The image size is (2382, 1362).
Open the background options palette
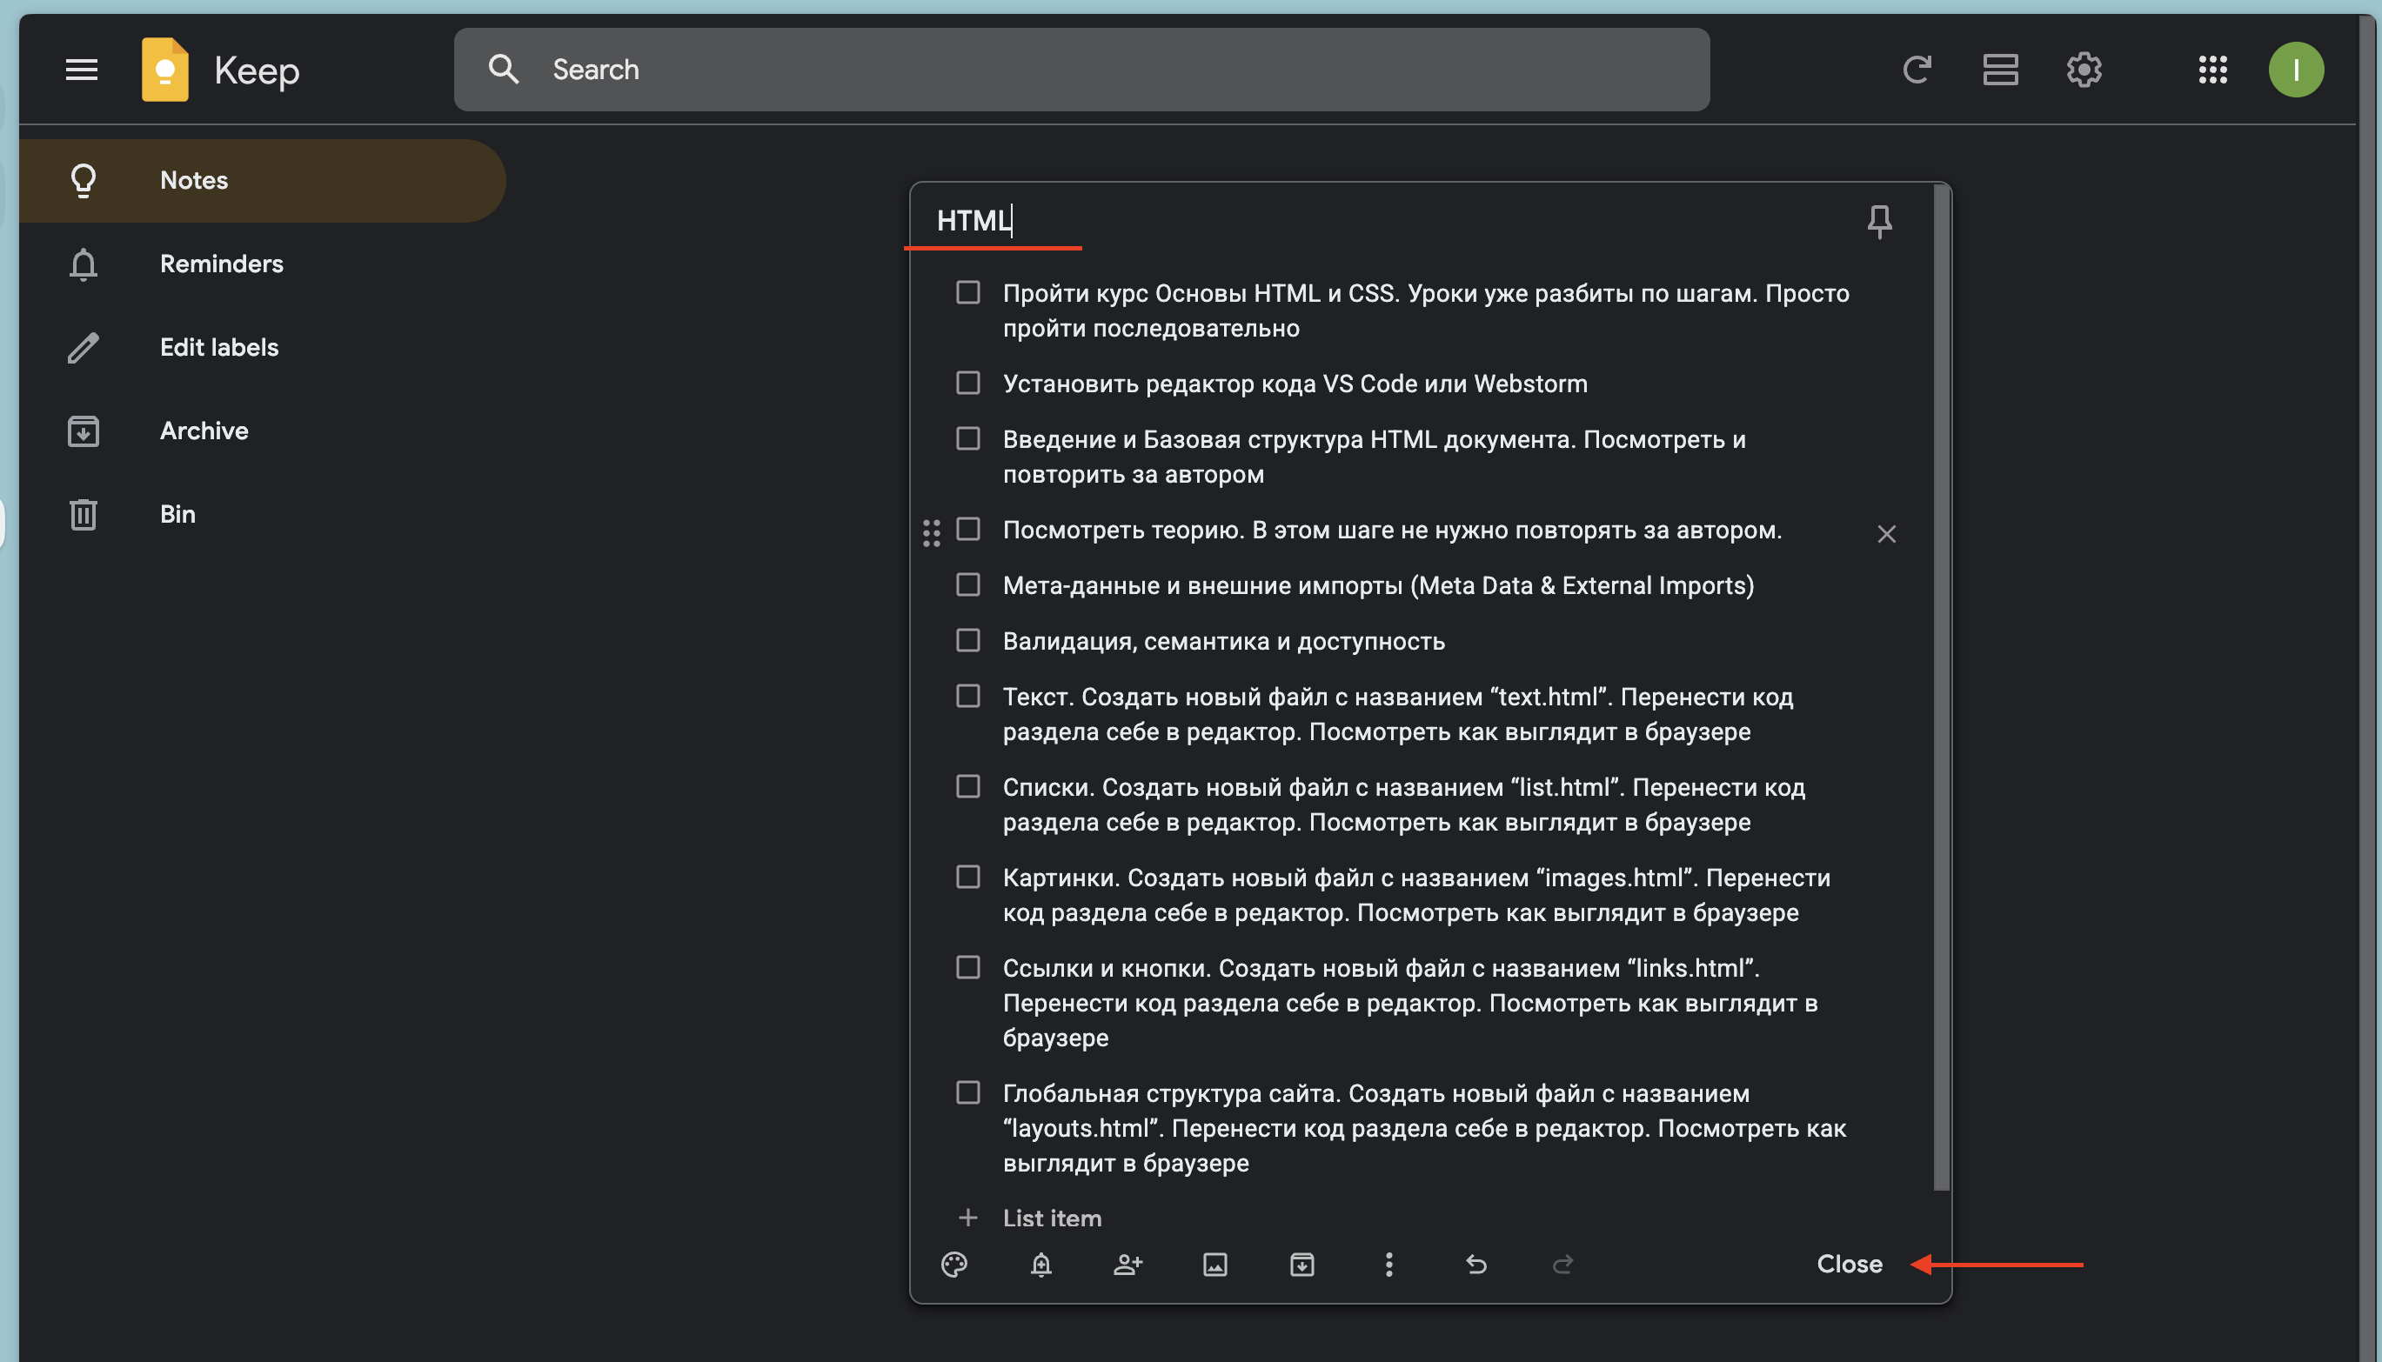[953, 1264]
